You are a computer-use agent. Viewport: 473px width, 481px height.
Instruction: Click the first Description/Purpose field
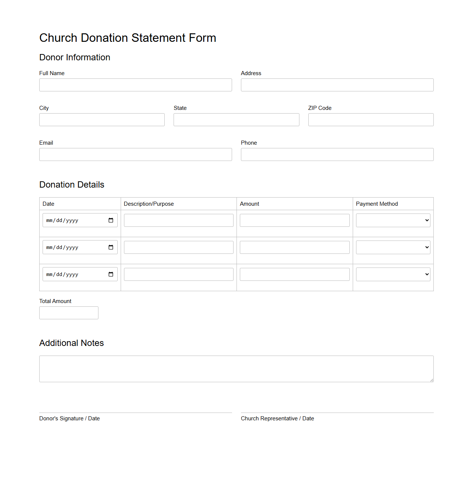[x=178, y=220]
